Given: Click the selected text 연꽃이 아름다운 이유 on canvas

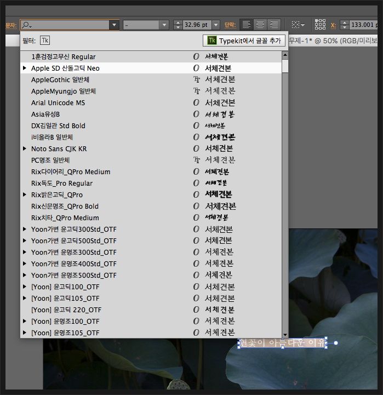Looking at the screenshot, I should click(282, 343).
